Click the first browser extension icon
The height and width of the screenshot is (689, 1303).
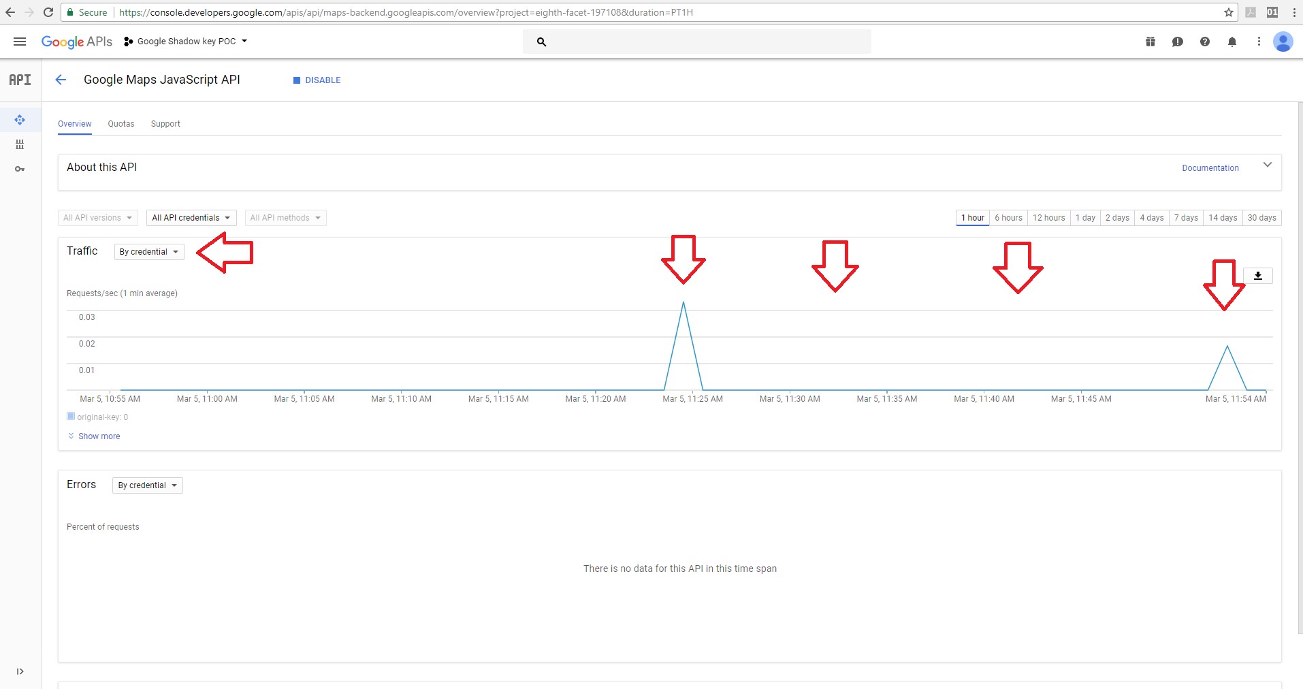pos(1251,12)
